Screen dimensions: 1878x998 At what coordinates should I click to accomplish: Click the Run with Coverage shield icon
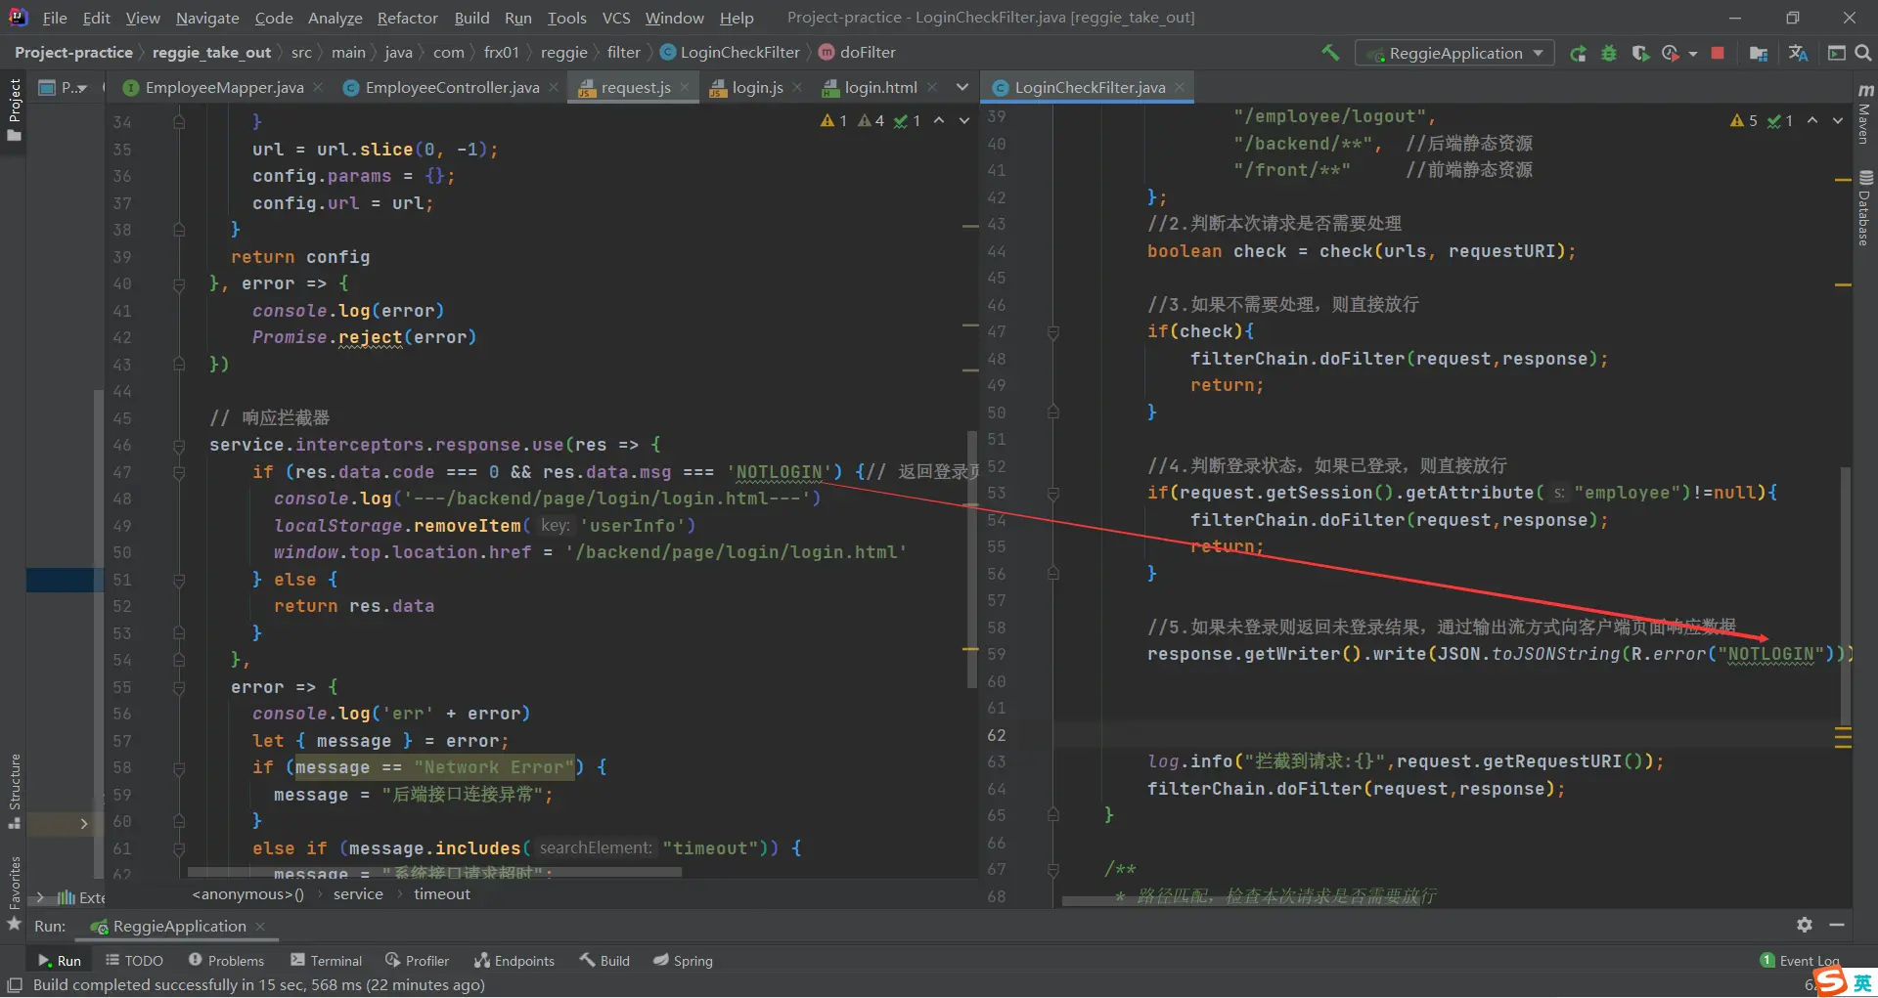pyautogui.click(x=1640, y=54)
